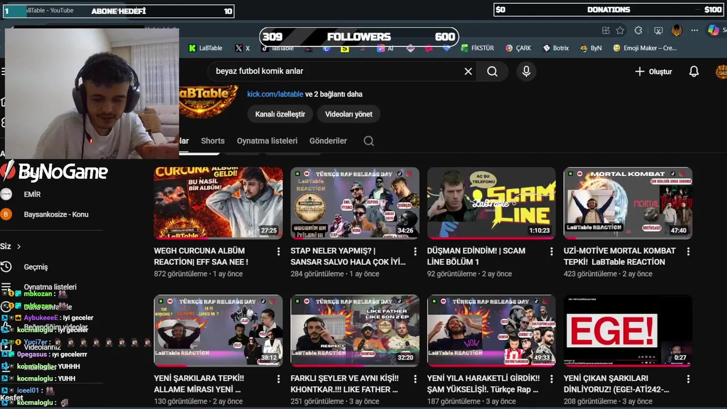Open the Copilot sidebar icon
Screen dimensions: 727x409
click(x=713, y=30)
